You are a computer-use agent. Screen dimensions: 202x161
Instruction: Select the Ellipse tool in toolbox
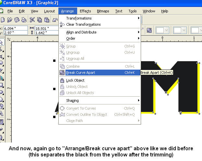(2, 92)
